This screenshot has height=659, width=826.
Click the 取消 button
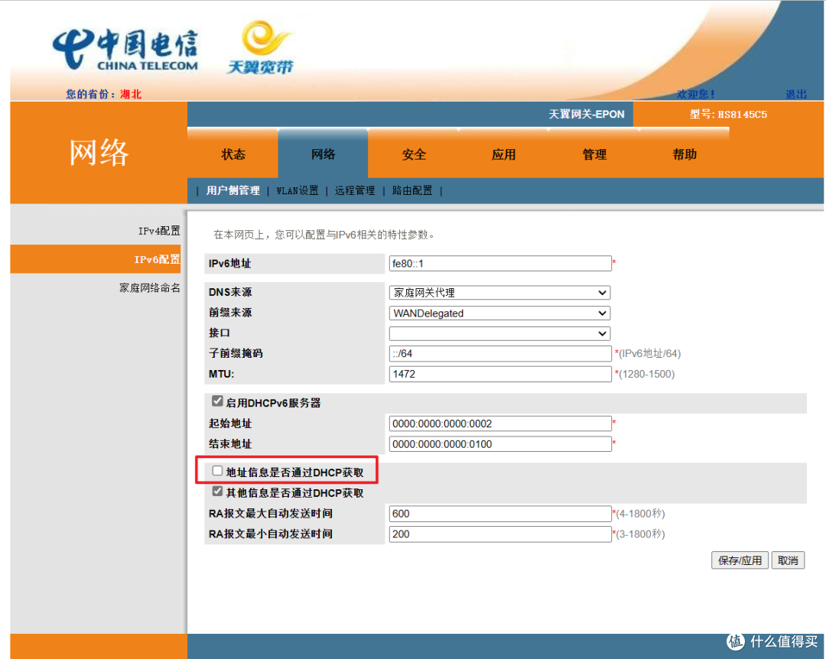click(x=788, y=560)
